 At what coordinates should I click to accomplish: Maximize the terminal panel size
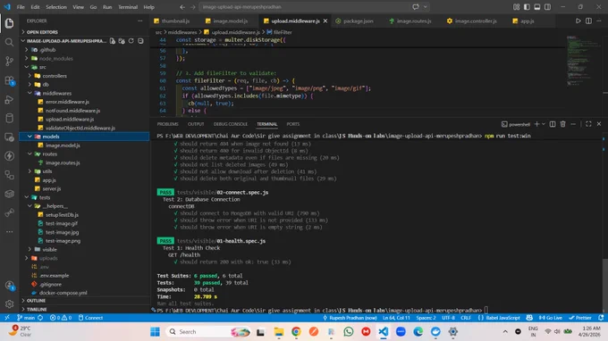click(x=588, y=124)
